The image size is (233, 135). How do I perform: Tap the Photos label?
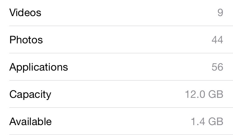26,40
